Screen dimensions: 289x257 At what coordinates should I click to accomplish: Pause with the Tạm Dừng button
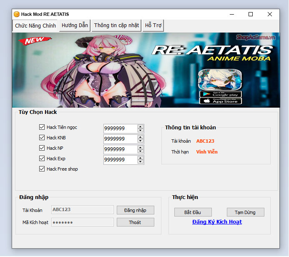[246, 212]
